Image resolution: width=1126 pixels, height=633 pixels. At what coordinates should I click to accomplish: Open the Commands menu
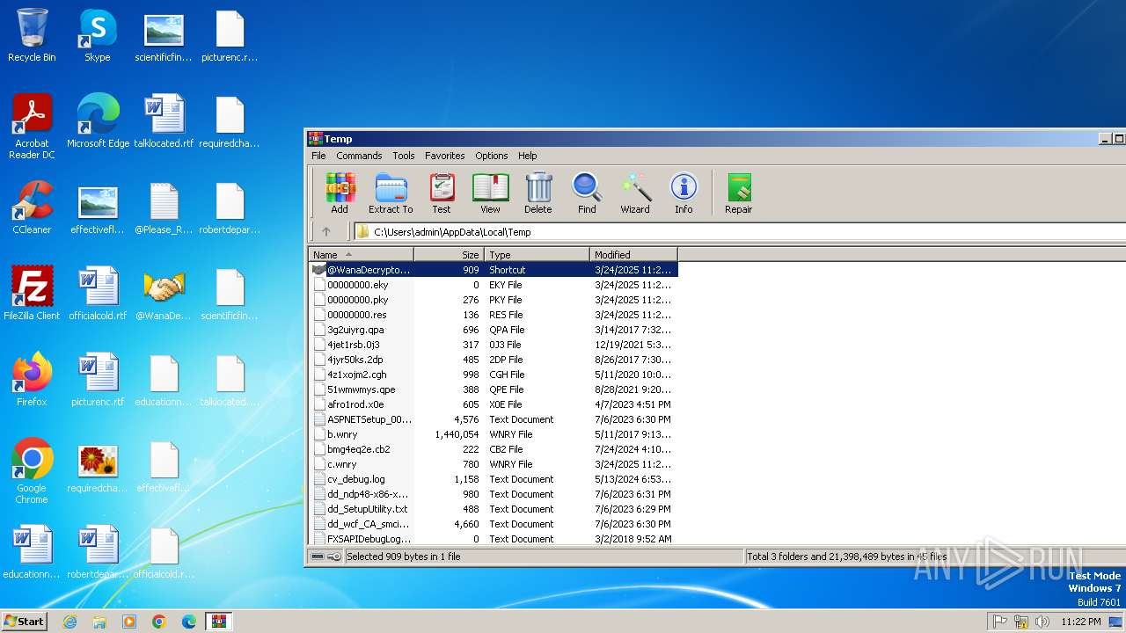[x=359, y=156]
